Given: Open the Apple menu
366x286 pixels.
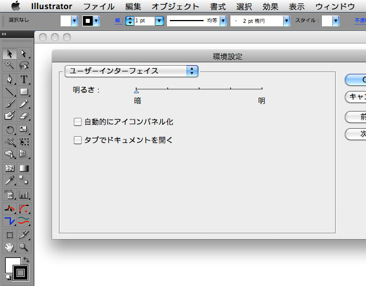Looking at the screenshot, I should coord(16,6).
